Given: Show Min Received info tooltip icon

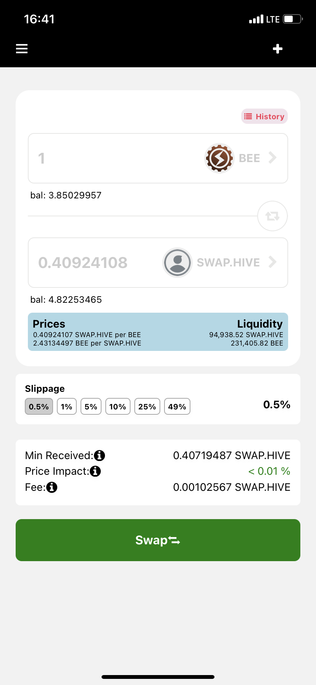Looking at the screenshot, I should [100, 456].
